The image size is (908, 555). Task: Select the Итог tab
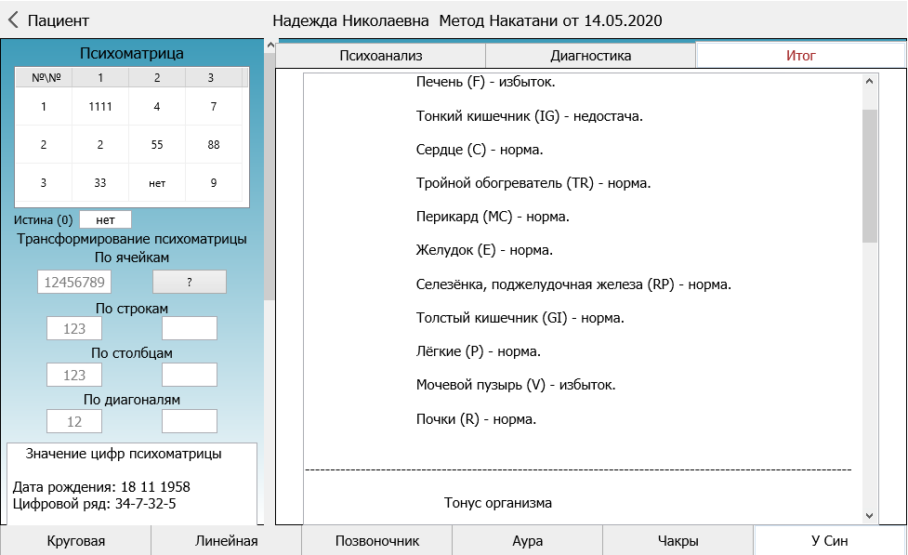[x=800, y=56]
